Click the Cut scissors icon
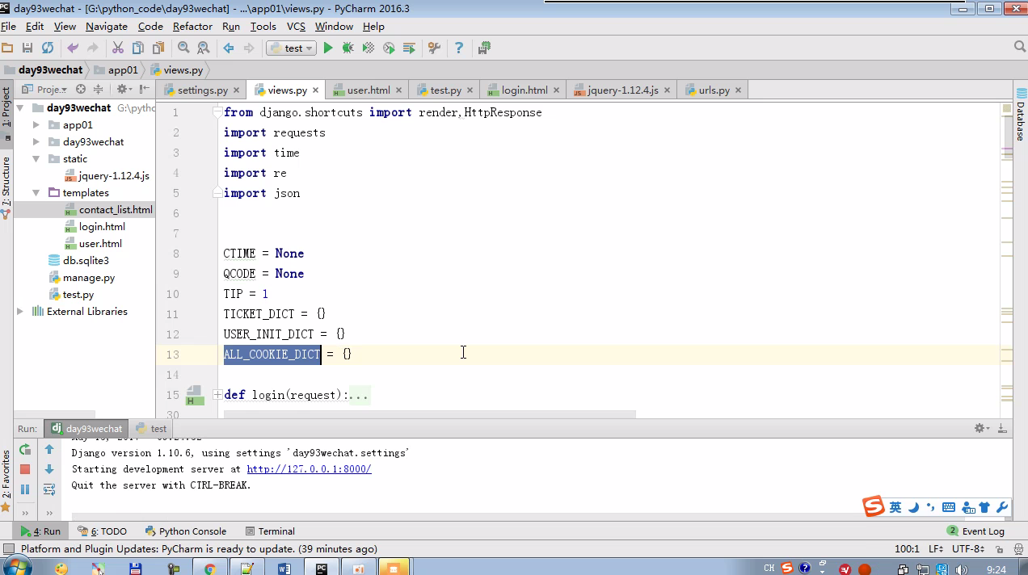The image size is (1028, 575). pos(118,48)
